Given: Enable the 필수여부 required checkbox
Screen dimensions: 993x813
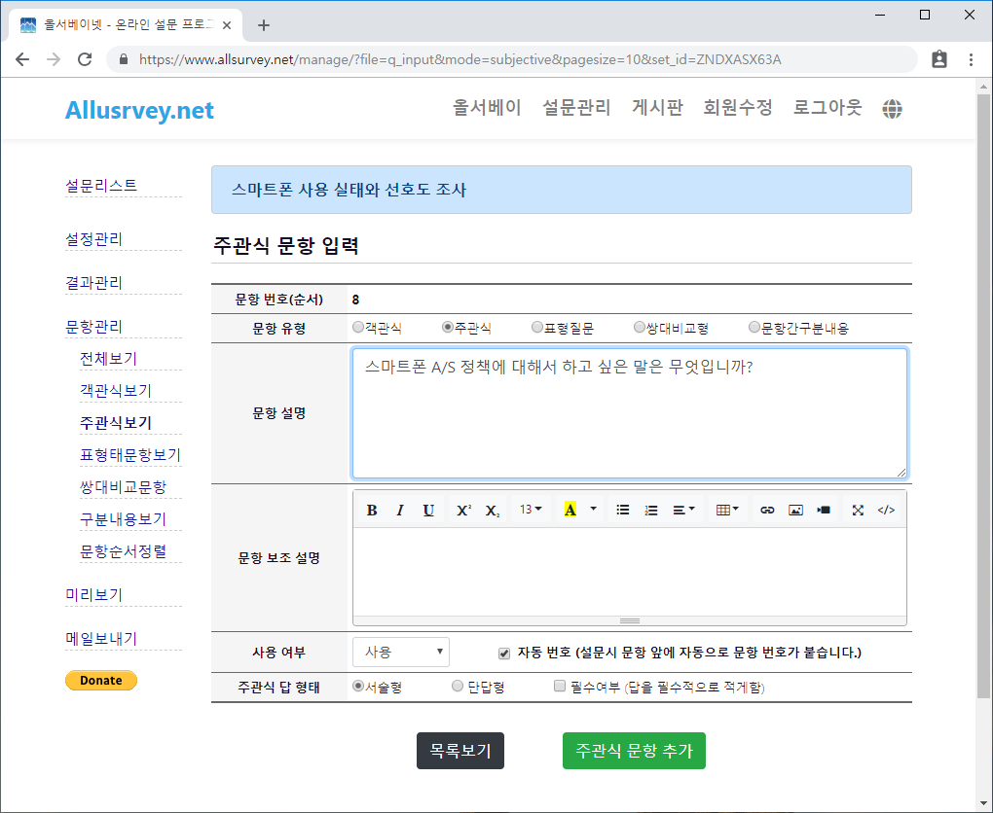Looking at the screenshot, I should [560, 687].
